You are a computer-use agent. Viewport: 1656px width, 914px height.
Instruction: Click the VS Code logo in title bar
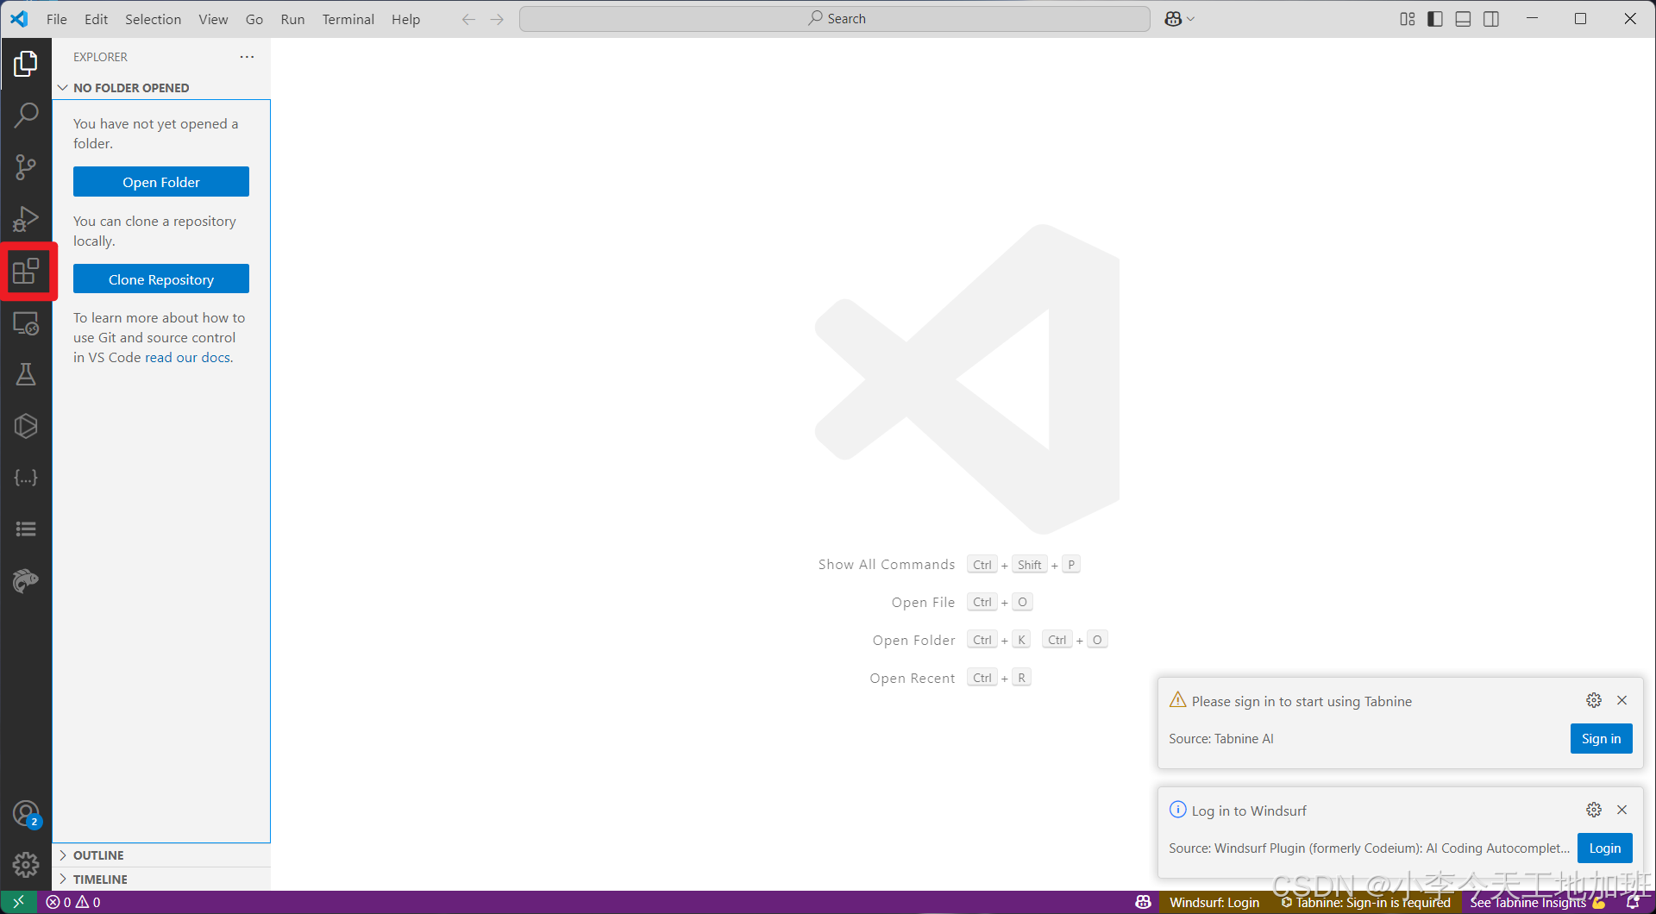(19, 19)
